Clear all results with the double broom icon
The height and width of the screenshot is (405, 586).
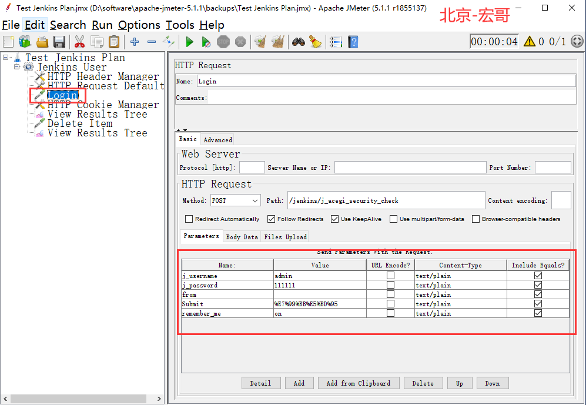[x=277, y=42]
